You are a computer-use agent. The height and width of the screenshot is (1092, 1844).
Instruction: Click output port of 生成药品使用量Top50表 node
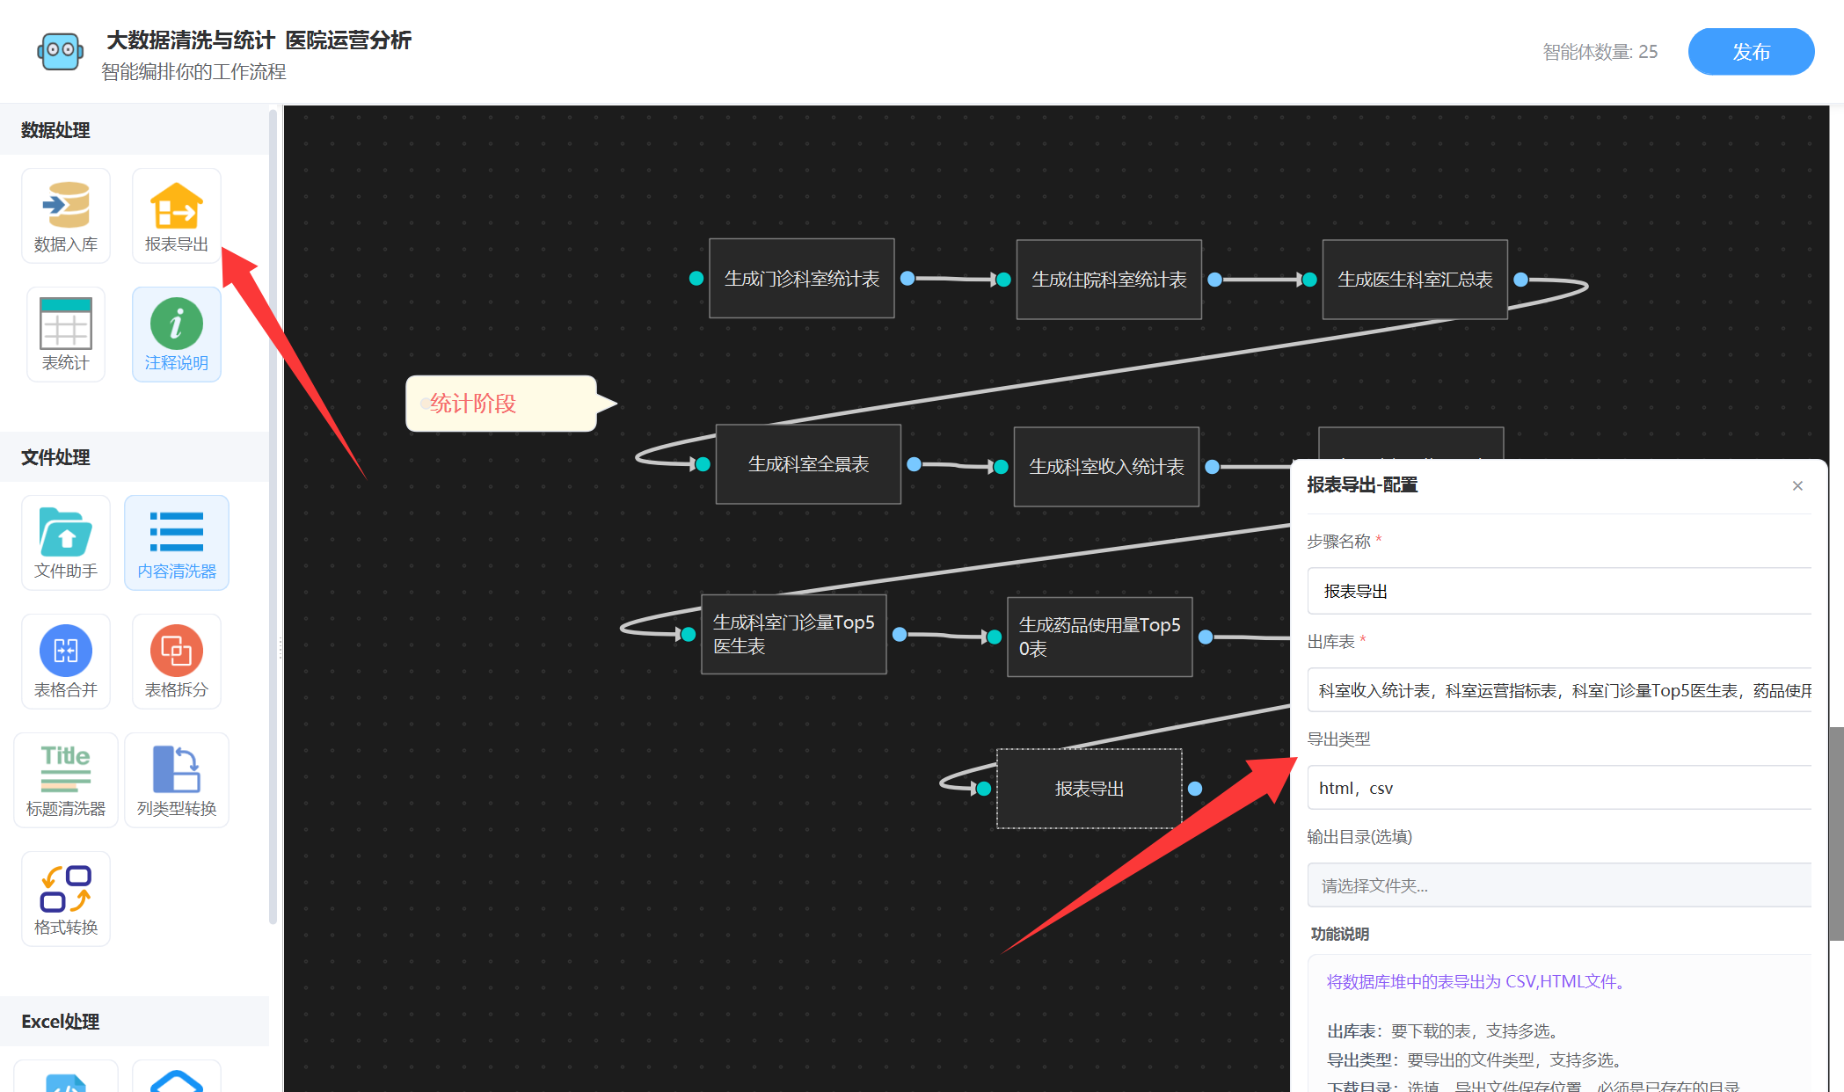click(x=1206, y=637)
